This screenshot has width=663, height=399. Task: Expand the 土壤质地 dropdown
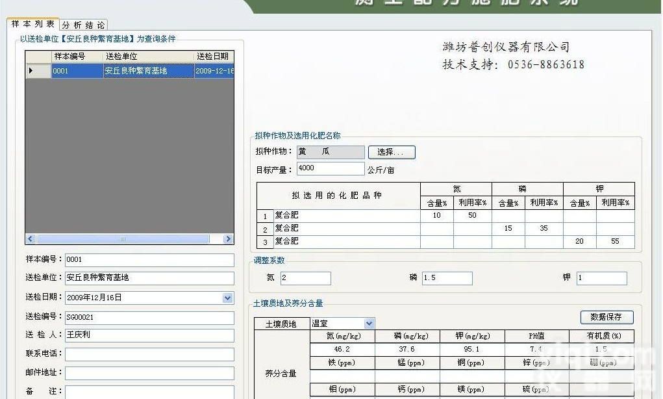click(x=369, y=323)
